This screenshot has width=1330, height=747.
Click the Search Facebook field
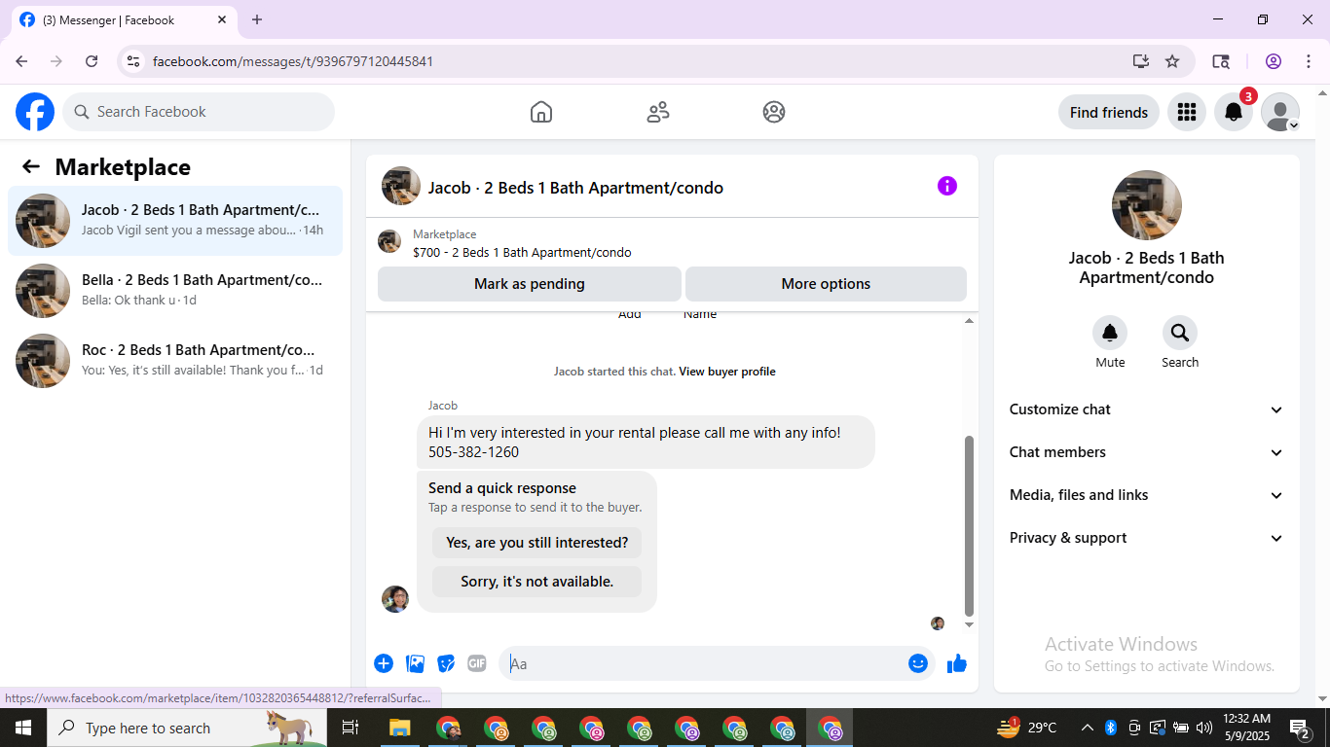pyautogui.click(x=199, y=112)
